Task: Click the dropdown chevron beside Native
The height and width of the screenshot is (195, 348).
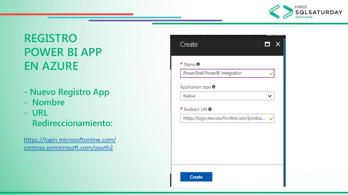Action: pyautogui.click(x=269, y=96)
